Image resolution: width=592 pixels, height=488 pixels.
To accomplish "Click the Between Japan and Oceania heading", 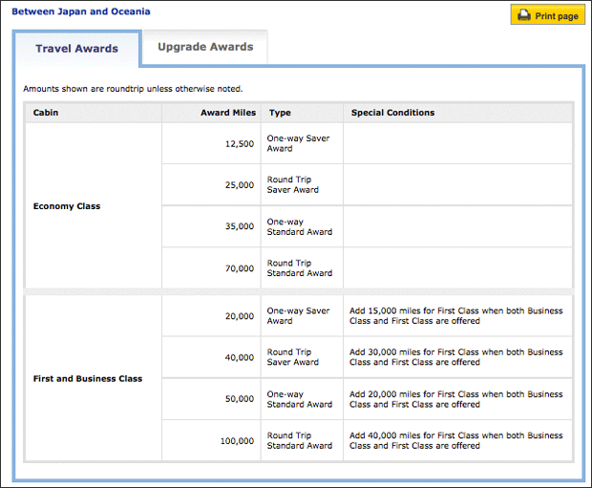I will click(81, 11).
